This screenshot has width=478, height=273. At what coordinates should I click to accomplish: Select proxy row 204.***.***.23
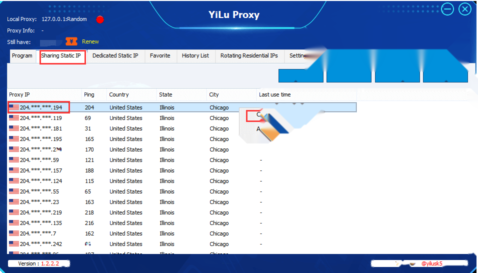[x=182, y=202]
